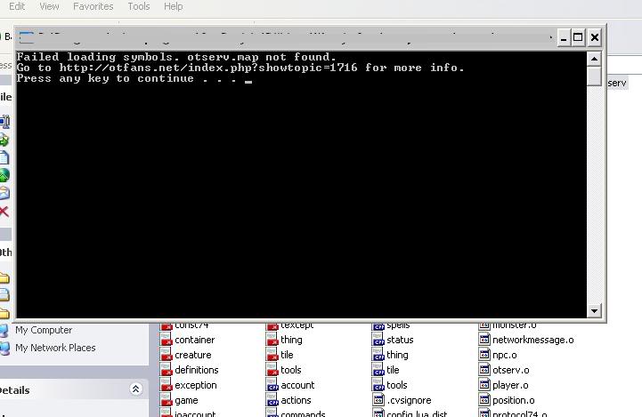This screenshot has height=417, width=642.
Task: Select the creature header file icon
Action: 166,355
